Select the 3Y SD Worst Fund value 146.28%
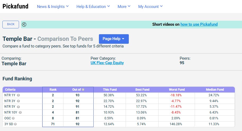The height and width of the screenshot is (131, 242). pyautogui.click(x=176, y=124)
